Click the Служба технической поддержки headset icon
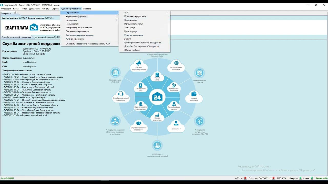 tap(121, 94)
